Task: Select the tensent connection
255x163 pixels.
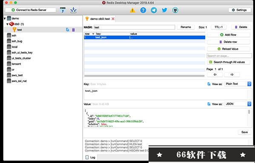Action: tap(16, 64)
